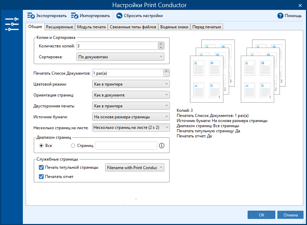Image resolution: width=307 pixels, height=225 pixels.
Task: Click the page range info icon
Action: (x=162, y=146)
